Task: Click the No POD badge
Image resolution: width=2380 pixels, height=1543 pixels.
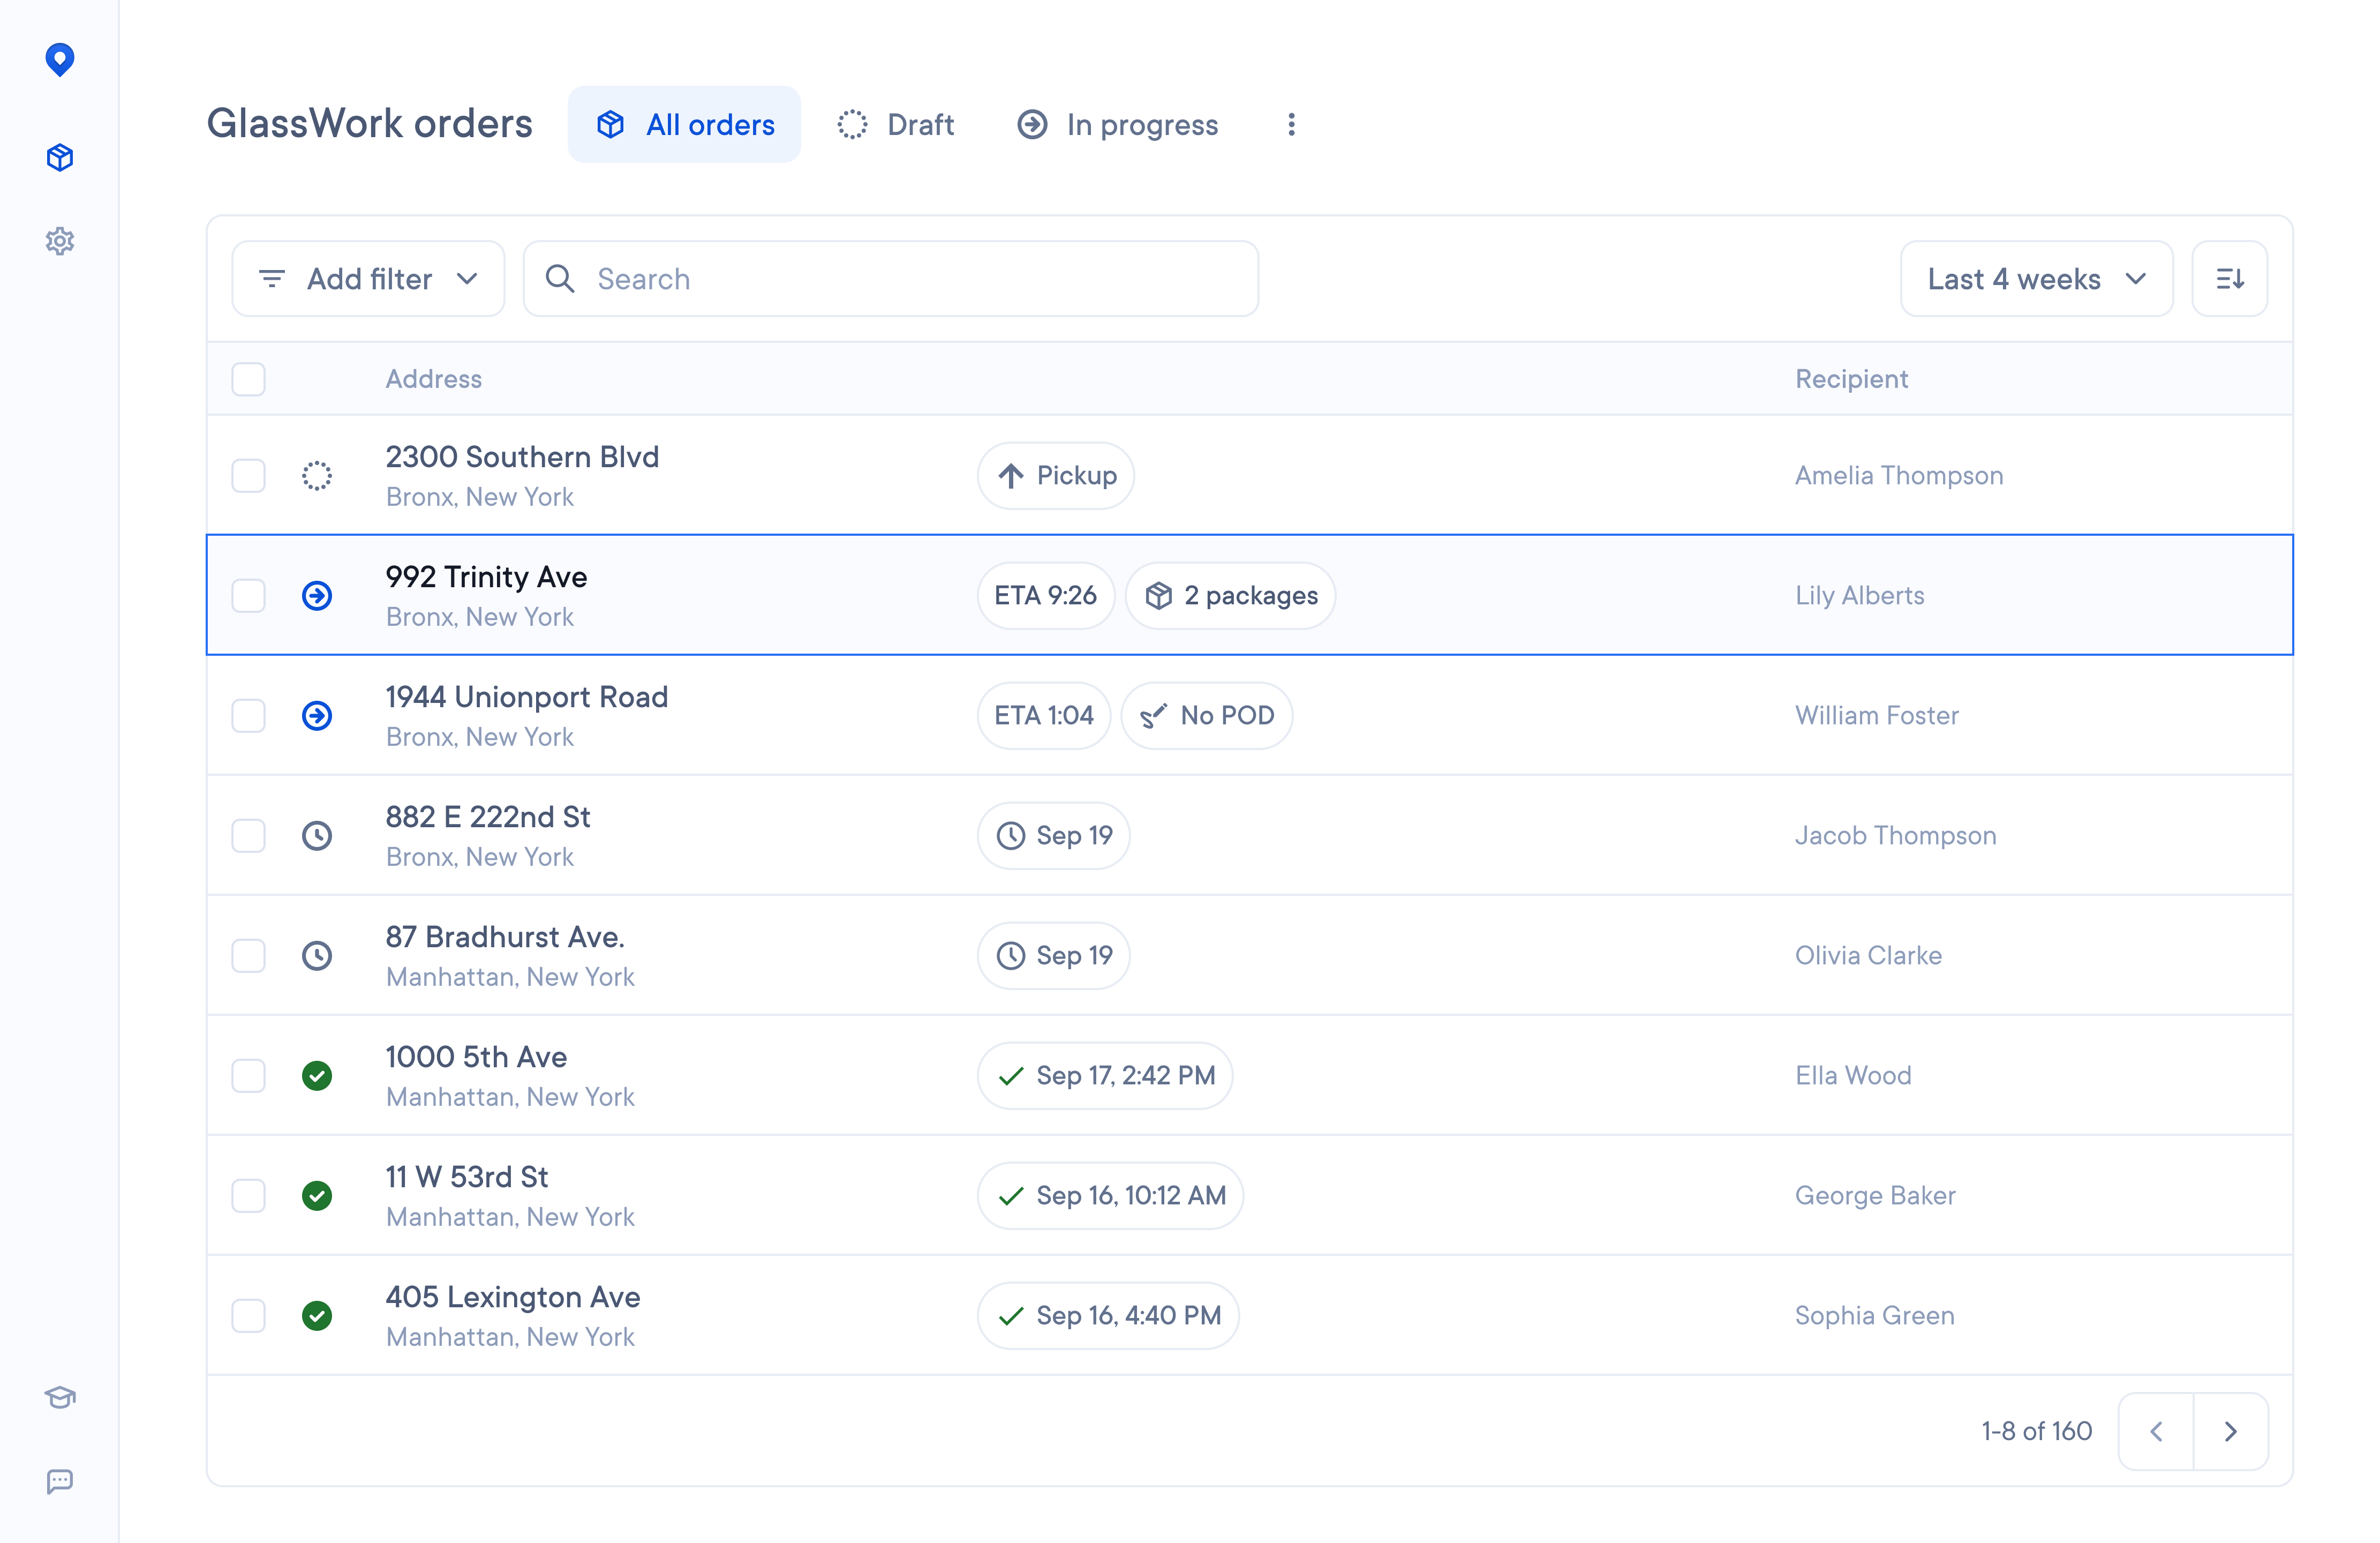Action: [x=1206, y=715]
